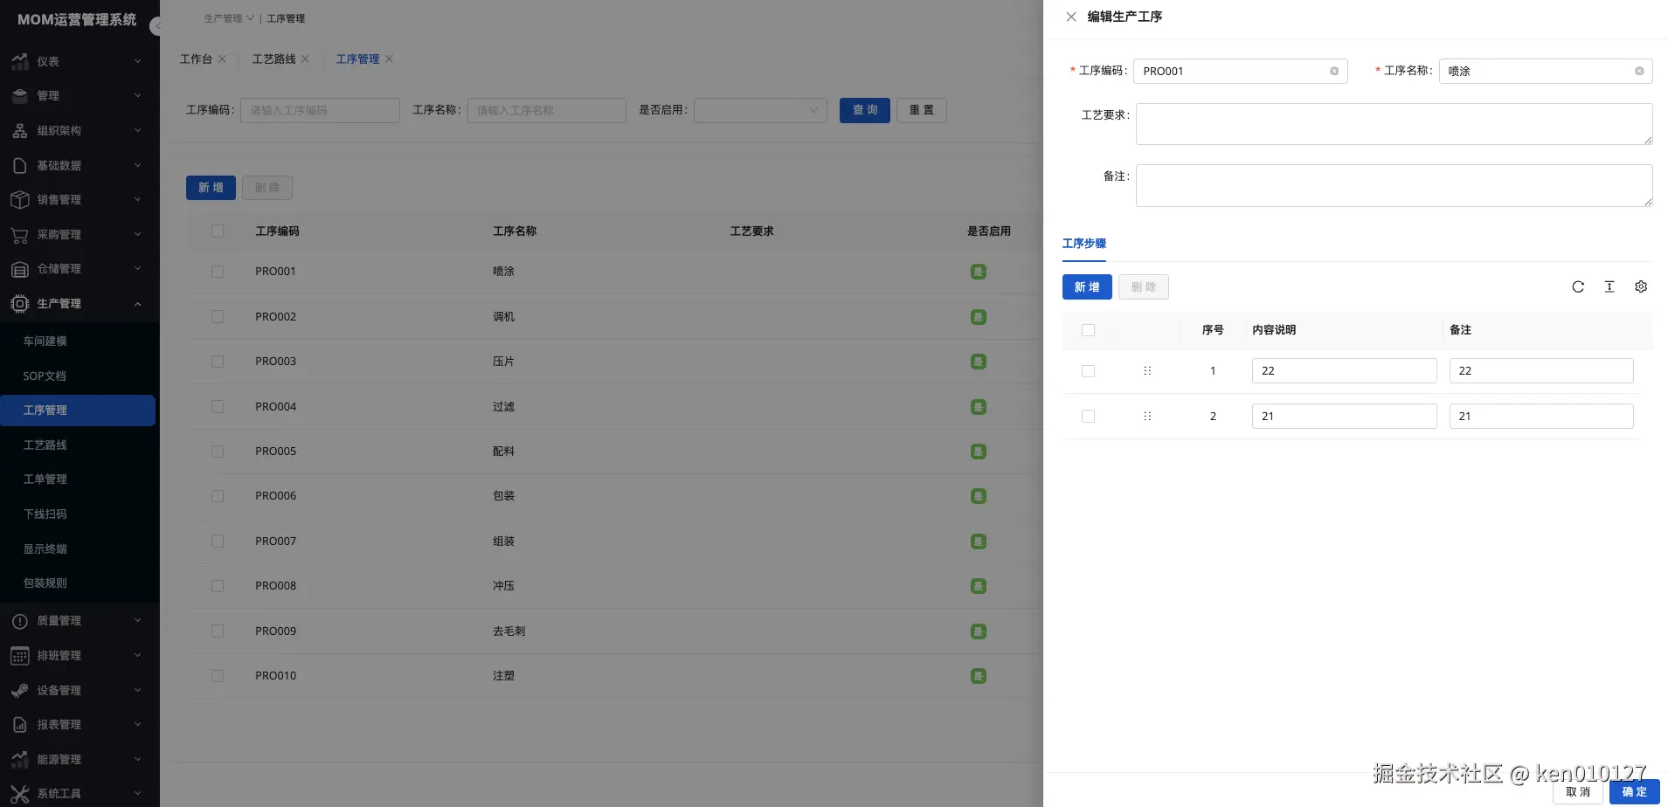The width and height of the screenshot is (1668, 807).
Task: Click 取消 to discard edits
Action: coord(1578,792)
